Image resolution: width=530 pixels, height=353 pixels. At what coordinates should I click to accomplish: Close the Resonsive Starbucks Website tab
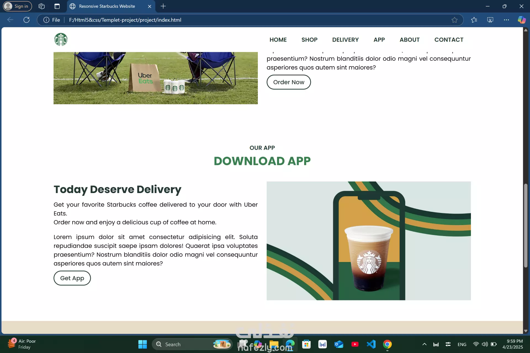click(149, 6)
